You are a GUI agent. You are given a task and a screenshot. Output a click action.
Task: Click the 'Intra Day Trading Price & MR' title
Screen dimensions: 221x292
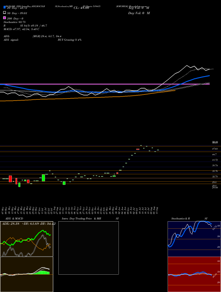81,219
